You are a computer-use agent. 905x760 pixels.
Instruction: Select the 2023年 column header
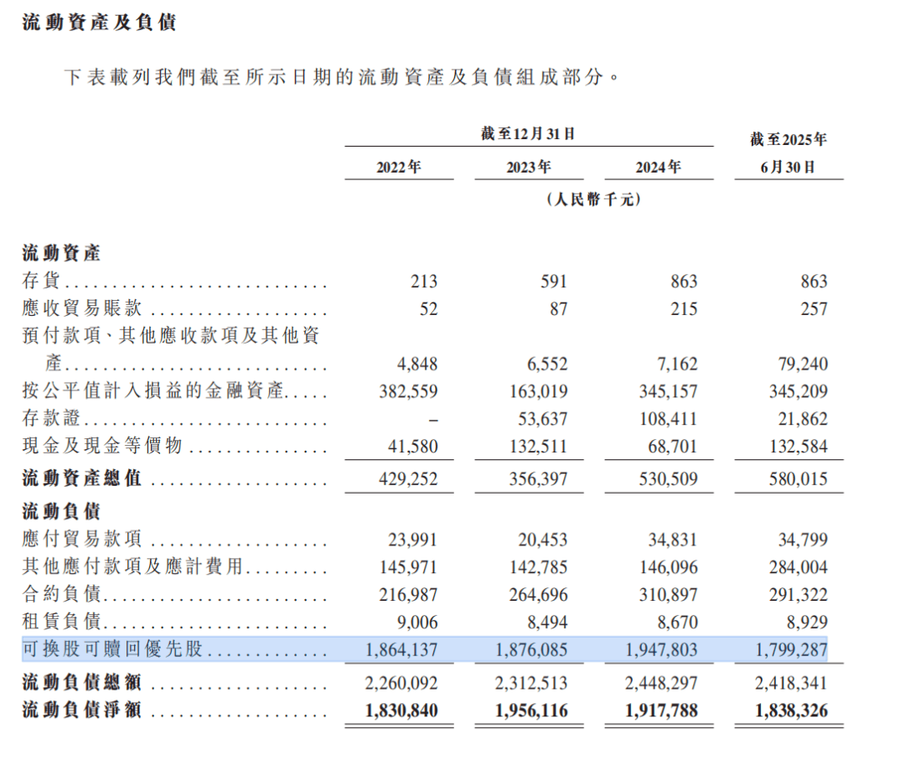[x=528, y=168]
